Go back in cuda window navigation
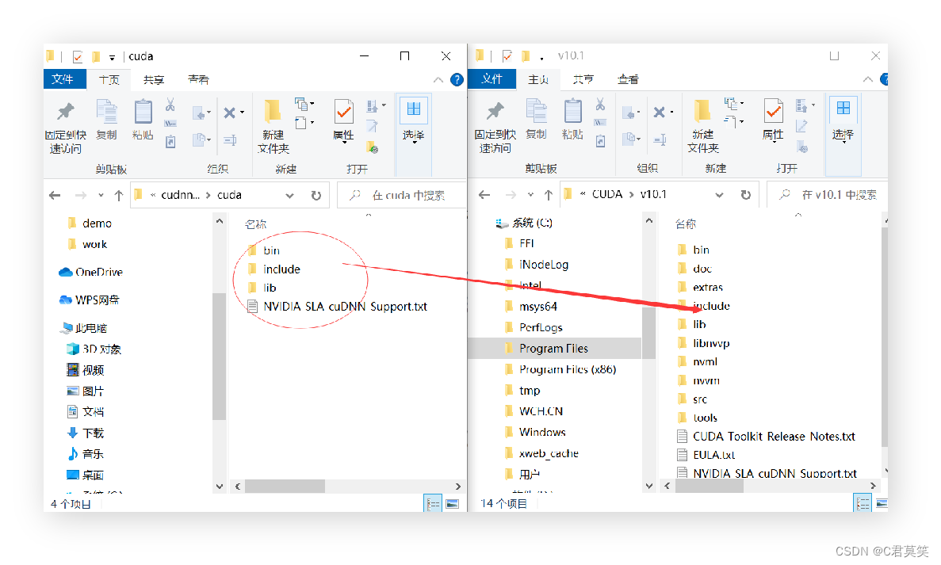 55,195
